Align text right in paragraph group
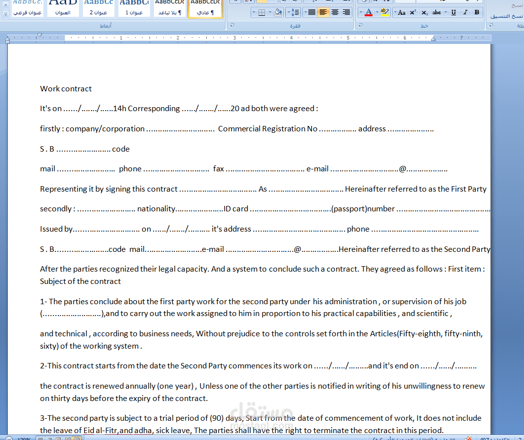The width and height of the screenshot is (524, 440). [346, 12]
